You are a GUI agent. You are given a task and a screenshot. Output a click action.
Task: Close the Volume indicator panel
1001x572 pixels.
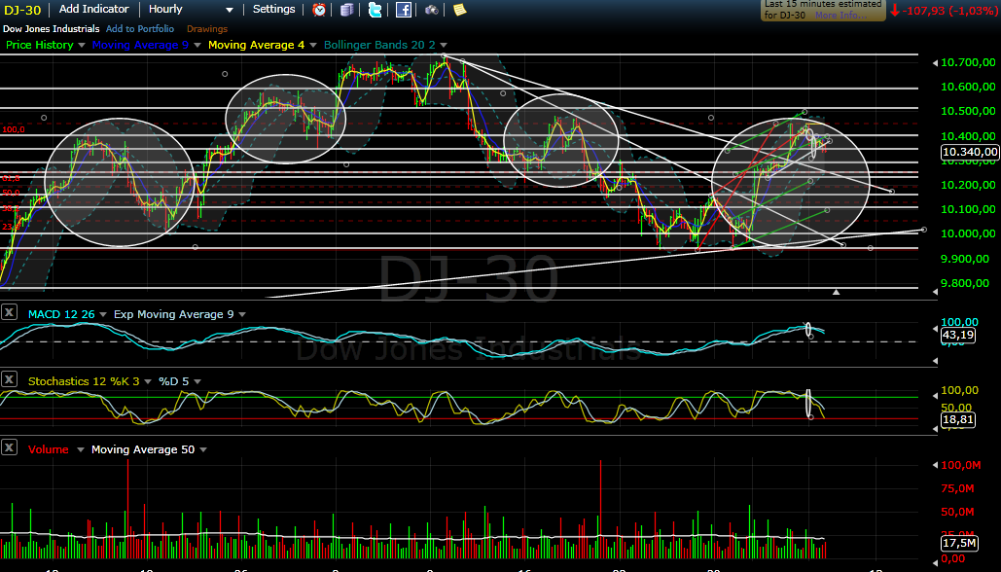pos(9,447)
